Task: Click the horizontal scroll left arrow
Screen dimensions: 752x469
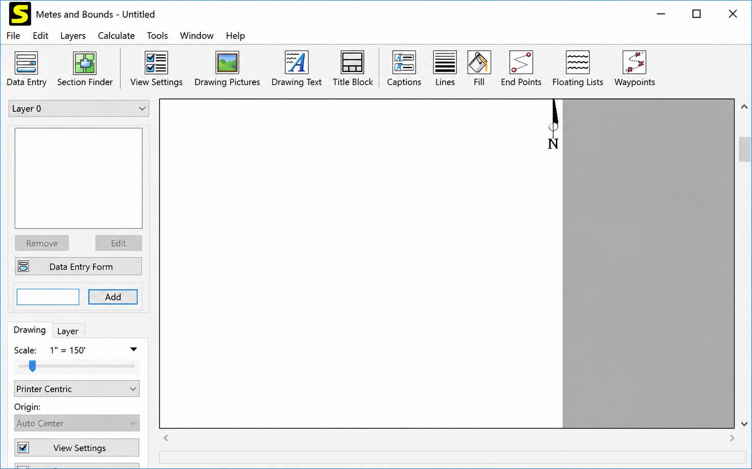Action: pos(166,438)
